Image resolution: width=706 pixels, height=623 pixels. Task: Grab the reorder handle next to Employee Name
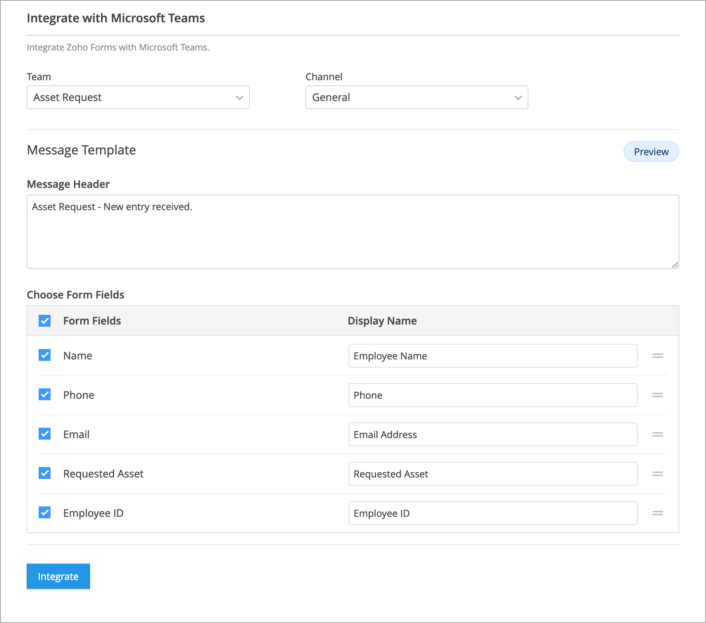(x=658, y=356)
